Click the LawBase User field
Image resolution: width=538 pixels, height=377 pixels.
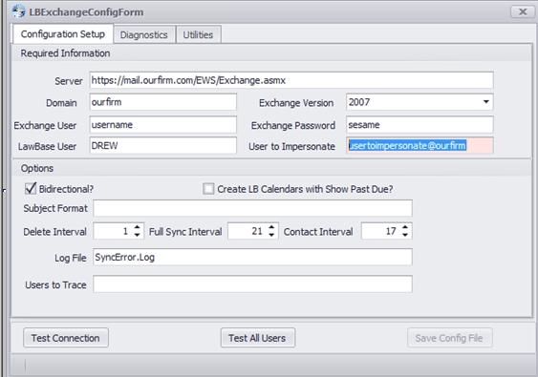point(163,146)
